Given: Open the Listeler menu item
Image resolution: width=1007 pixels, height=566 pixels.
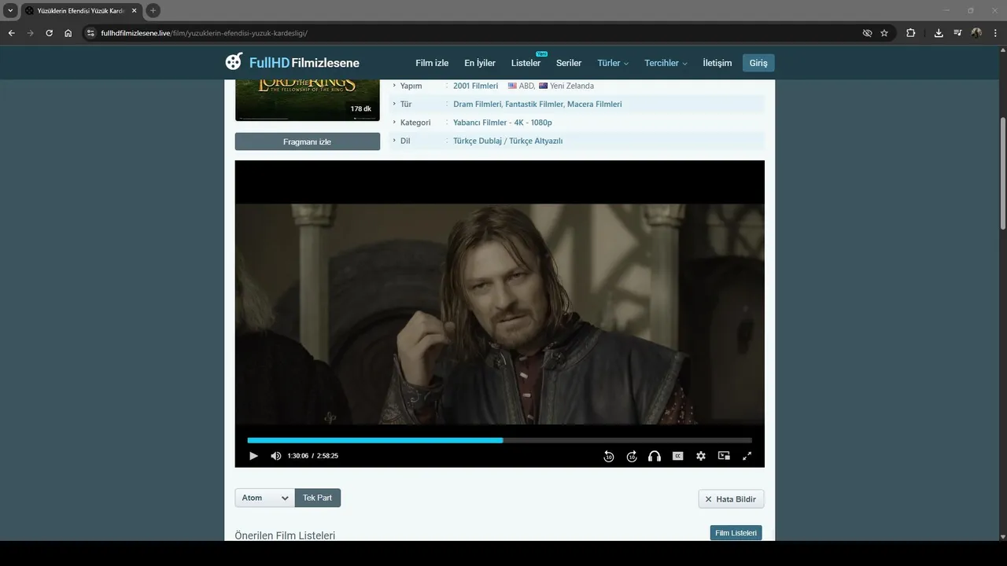Looking at the screenshot, I should (x=526, y=63).
